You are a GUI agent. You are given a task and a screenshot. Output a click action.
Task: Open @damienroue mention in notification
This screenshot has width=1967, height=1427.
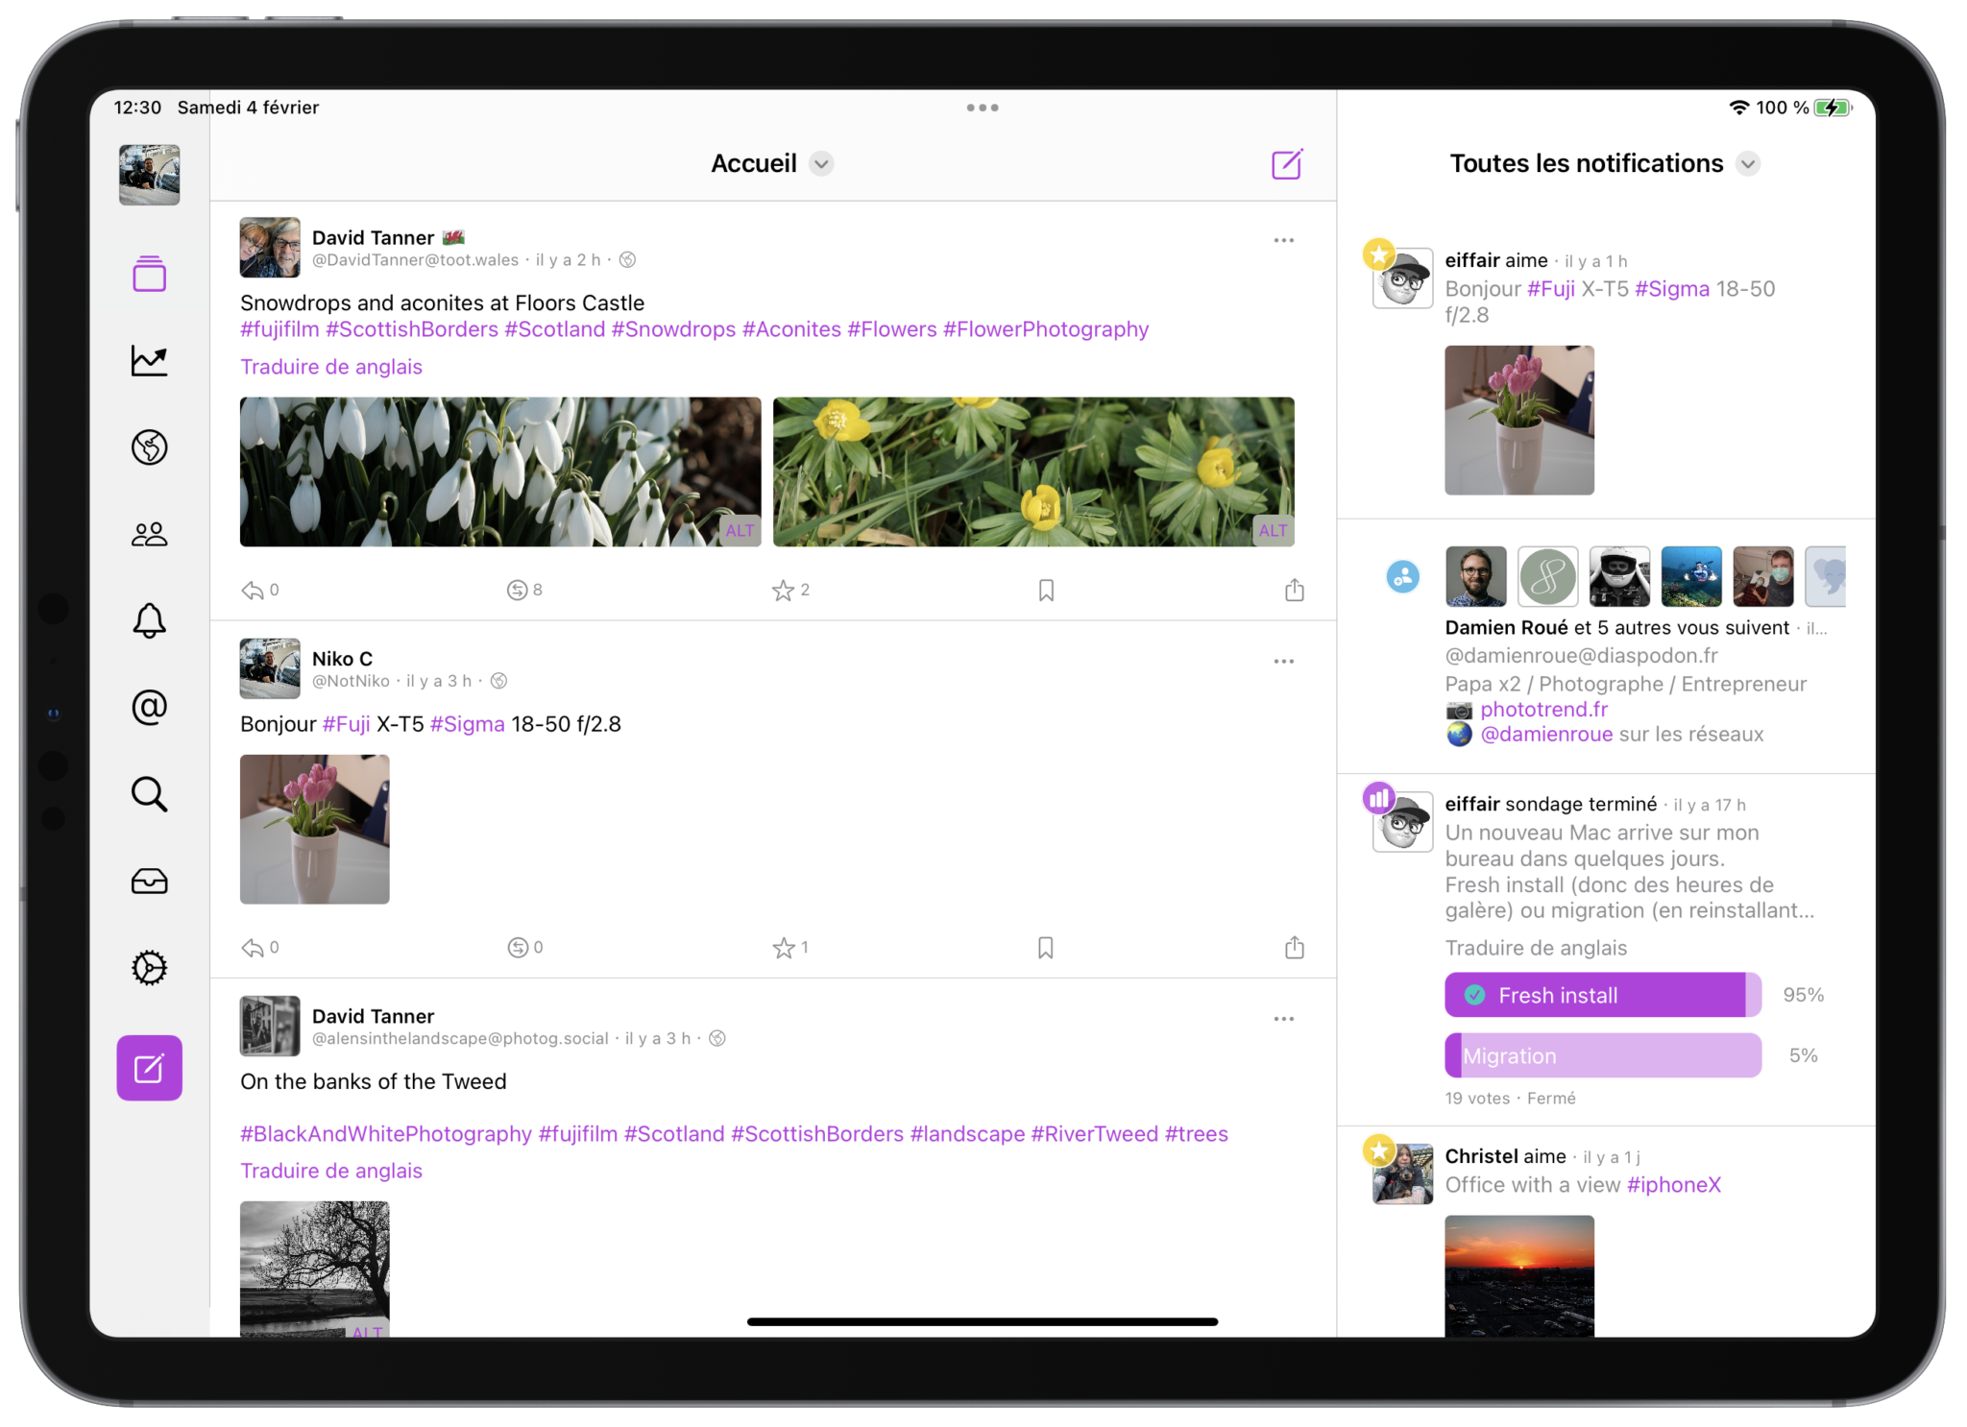click(x=1546, y=735)
